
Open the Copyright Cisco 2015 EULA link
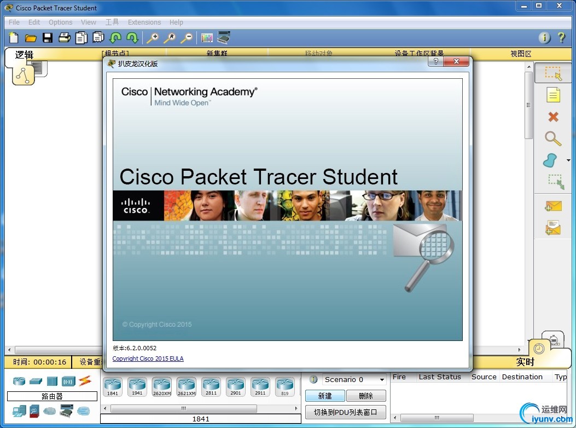click(148, 358)
